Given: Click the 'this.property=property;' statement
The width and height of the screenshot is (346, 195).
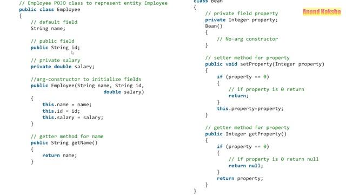Looking at the screenshot, I should (250, 108).
